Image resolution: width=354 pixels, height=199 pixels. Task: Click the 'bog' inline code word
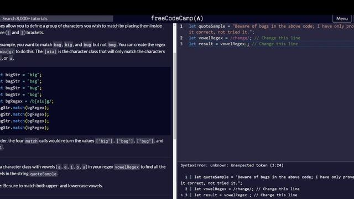112,45
